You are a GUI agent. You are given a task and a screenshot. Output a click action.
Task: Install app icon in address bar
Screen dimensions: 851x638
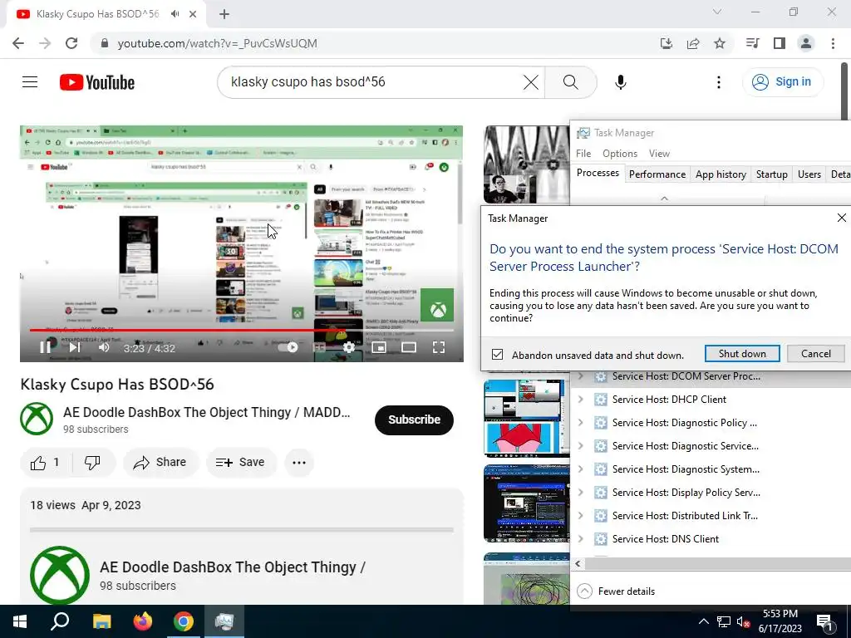coord(667,43)
